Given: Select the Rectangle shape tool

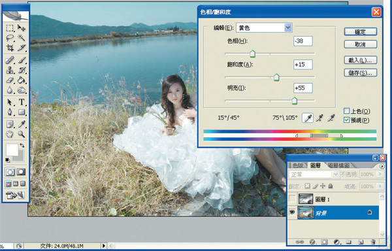Looking at the screenshot, I should 22,112.
